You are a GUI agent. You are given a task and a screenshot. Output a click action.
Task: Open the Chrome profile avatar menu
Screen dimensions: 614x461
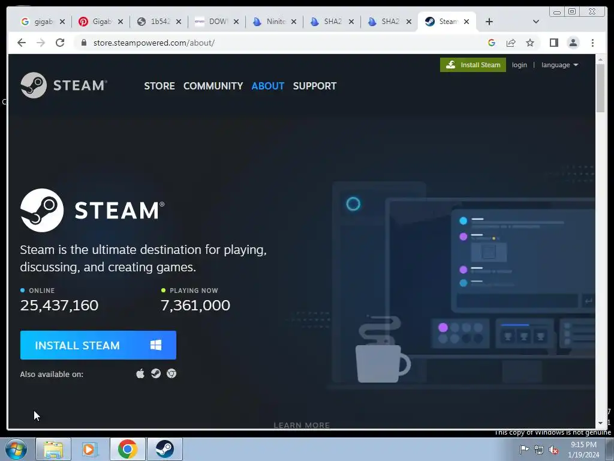pyautogui.click(x=573, y=43)
